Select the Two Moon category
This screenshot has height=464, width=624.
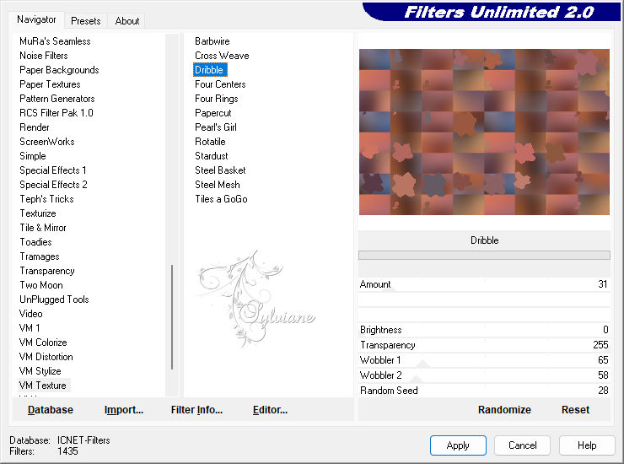tap(41, 285)
